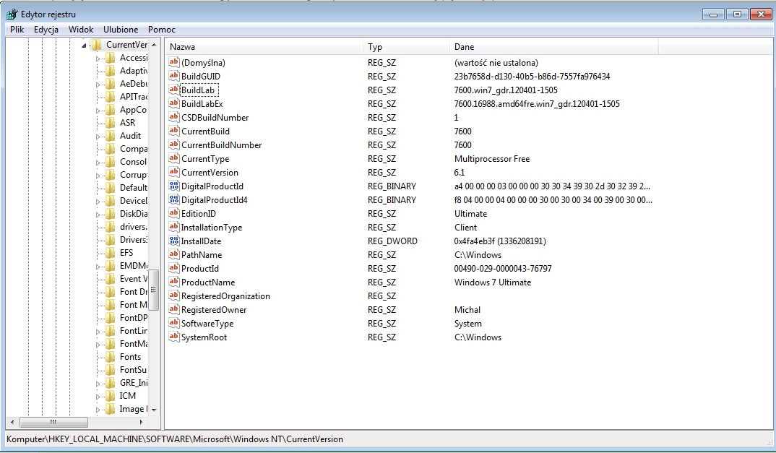The image size is (776, 453).
Task: Click the (Domyślna) default value icon
Action: [173, 62]
